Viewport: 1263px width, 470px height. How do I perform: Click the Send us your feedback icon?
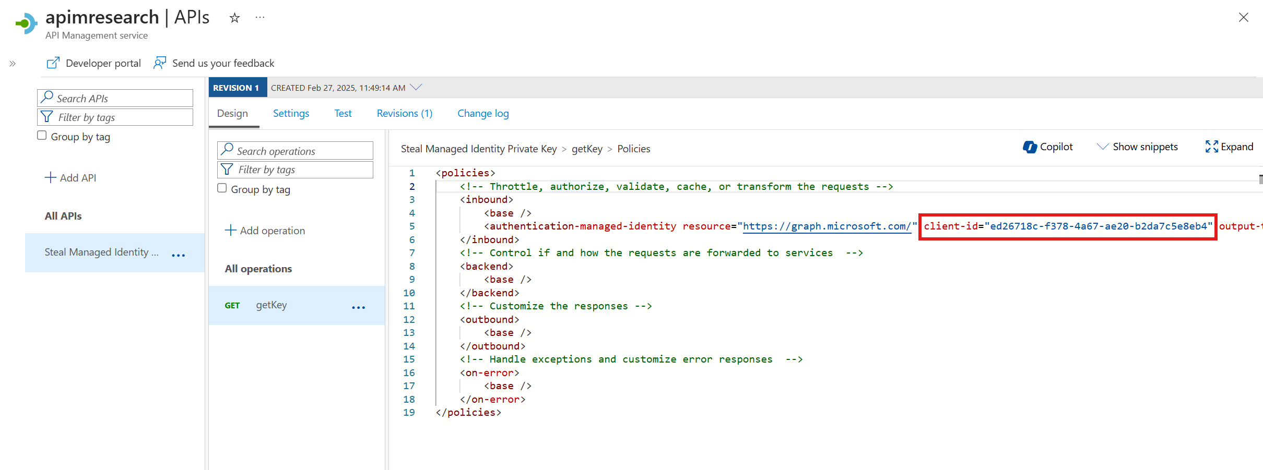(160, 63)
